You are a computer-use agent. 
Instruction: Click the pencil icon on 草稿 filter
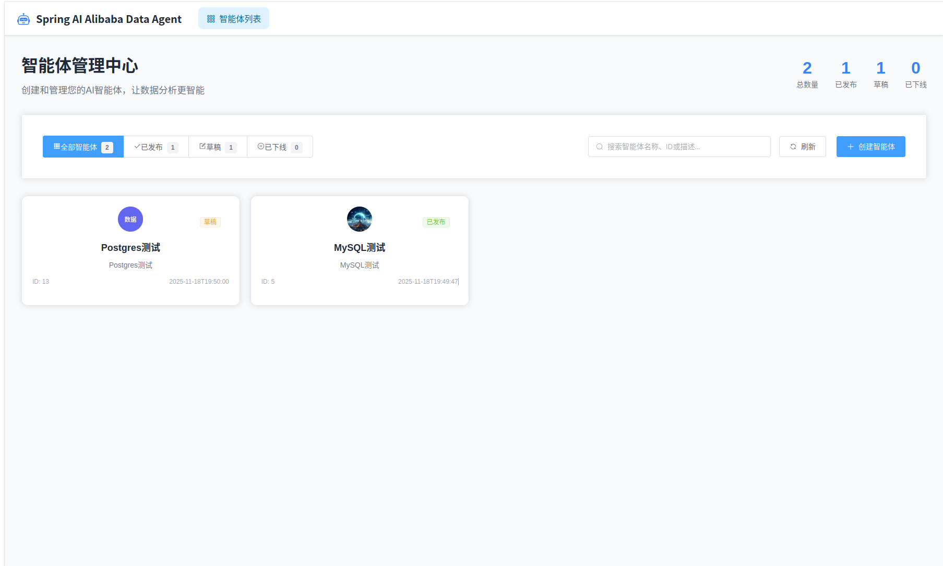point(202,147)
